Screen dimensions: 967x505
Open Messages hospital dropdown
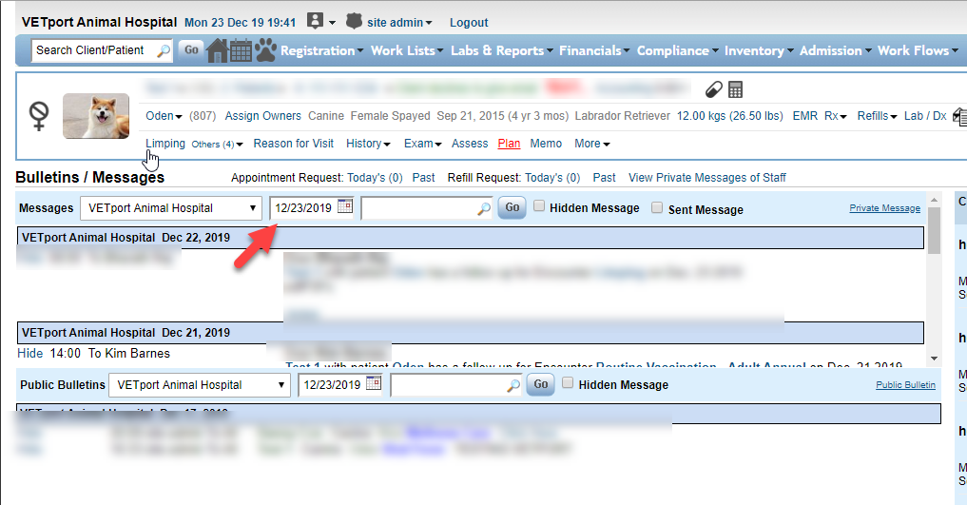(171, 208)
